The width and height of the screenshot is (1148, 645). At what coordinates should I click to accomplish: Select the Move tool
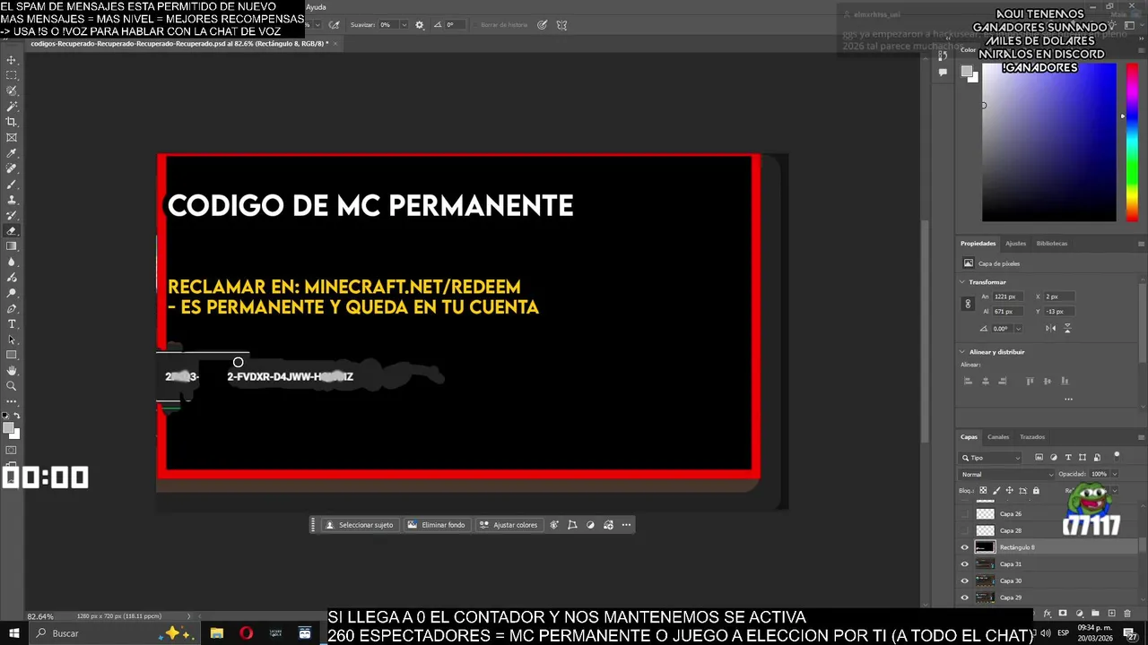click(x=12, y=60)
